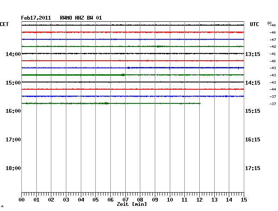This screenshot has height=211, width=278.
Task: Click minute tick label 04
Action: click(81, 200)
